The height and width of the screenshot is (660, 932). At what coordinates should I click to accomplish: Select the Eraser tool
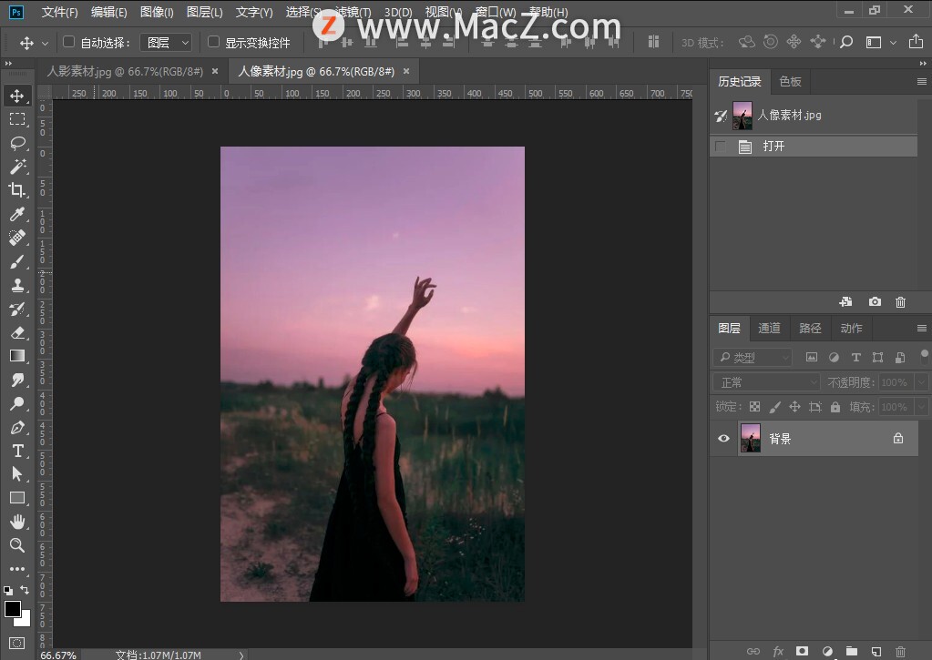pyautogui.click(x=17, y=332)
